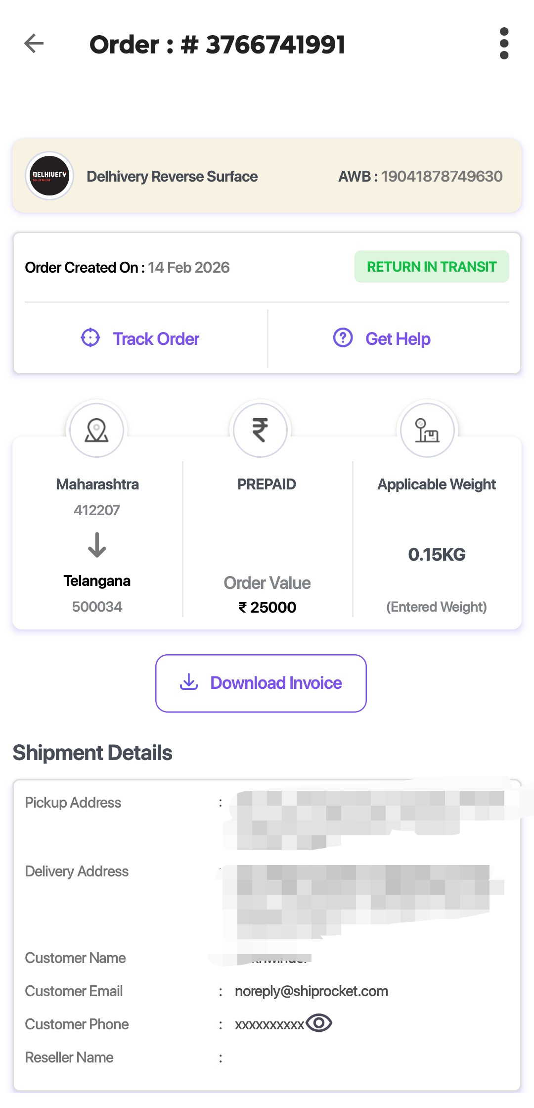Tap the Order Value amount ₹25000
534x1108 pixels.
267,607
